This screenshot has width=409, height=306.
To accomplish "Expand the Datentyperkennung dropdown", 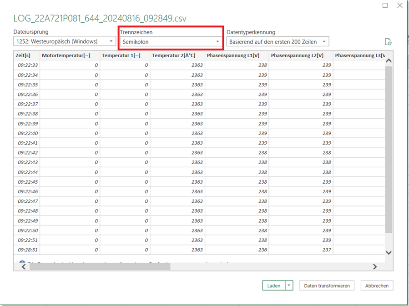I will point(278,42).
